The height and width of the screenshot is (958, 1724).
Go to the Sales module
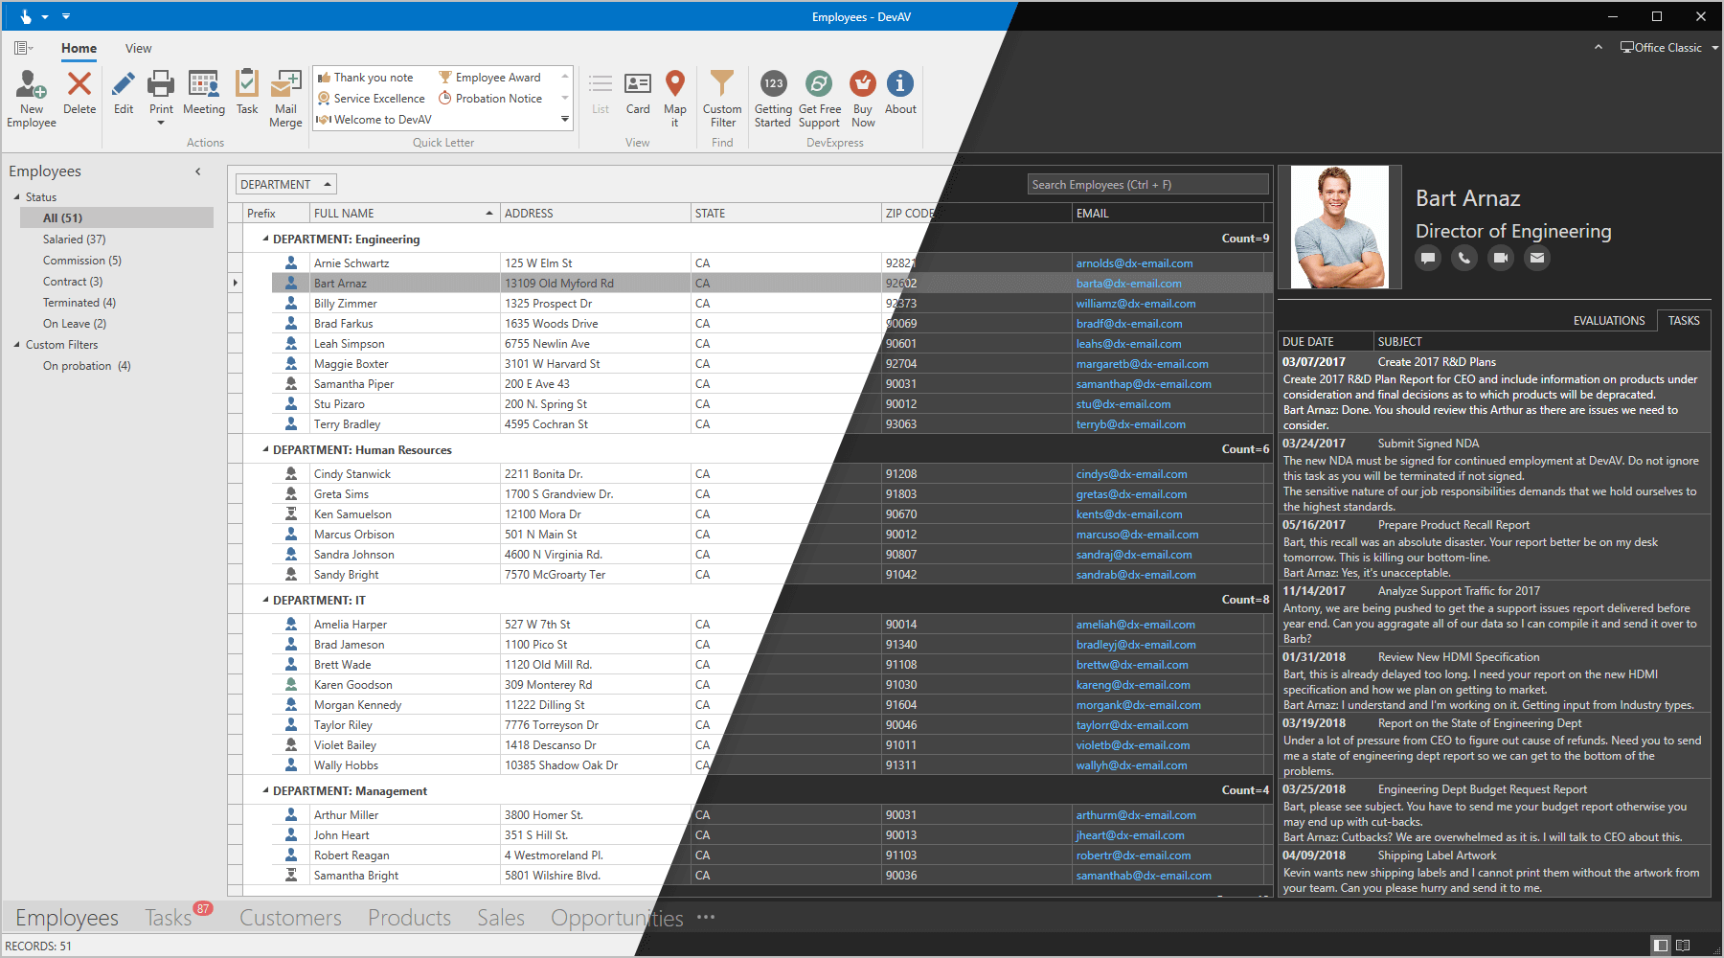(501, 918)
